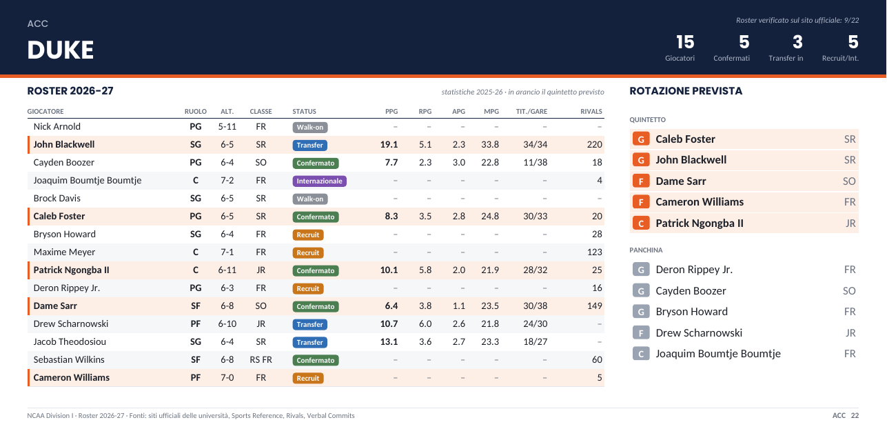The image size is (887, 429).
Task: Click the Confermati count in header
Action: pyautogui.click(x=744, y=42)
